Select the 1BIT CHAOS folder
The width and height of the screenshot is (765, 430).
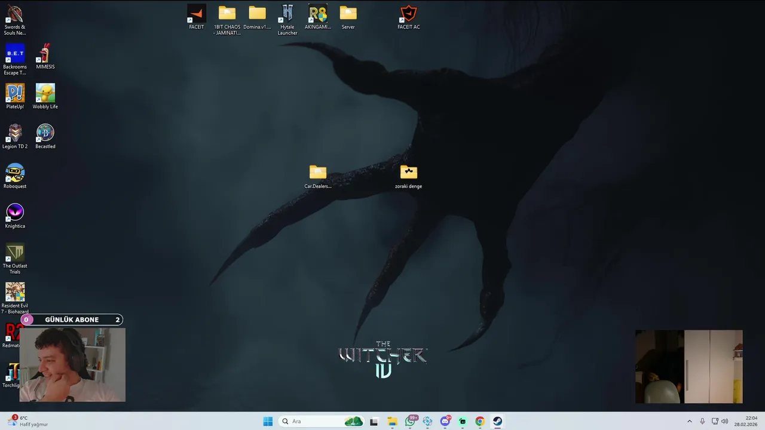coord(227,20)
